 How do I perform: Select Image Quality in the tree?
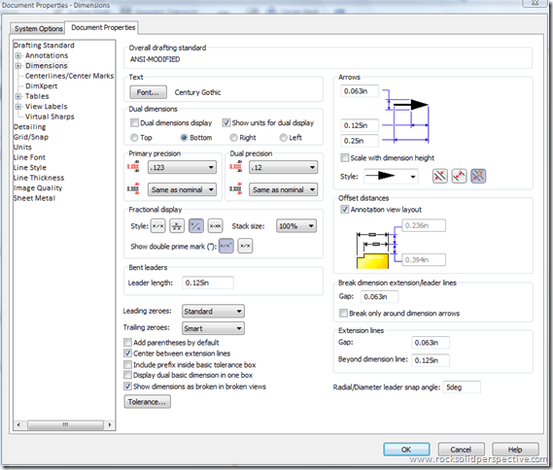[x=38, y=188]
